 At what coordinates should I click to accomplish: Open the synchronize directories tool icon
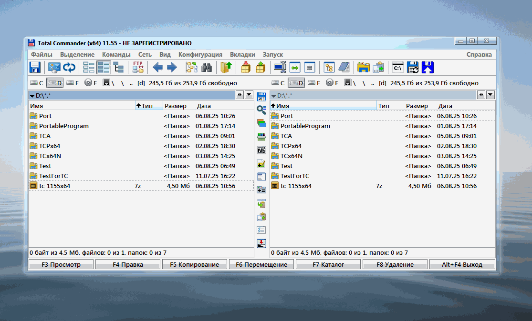[192, 67]
